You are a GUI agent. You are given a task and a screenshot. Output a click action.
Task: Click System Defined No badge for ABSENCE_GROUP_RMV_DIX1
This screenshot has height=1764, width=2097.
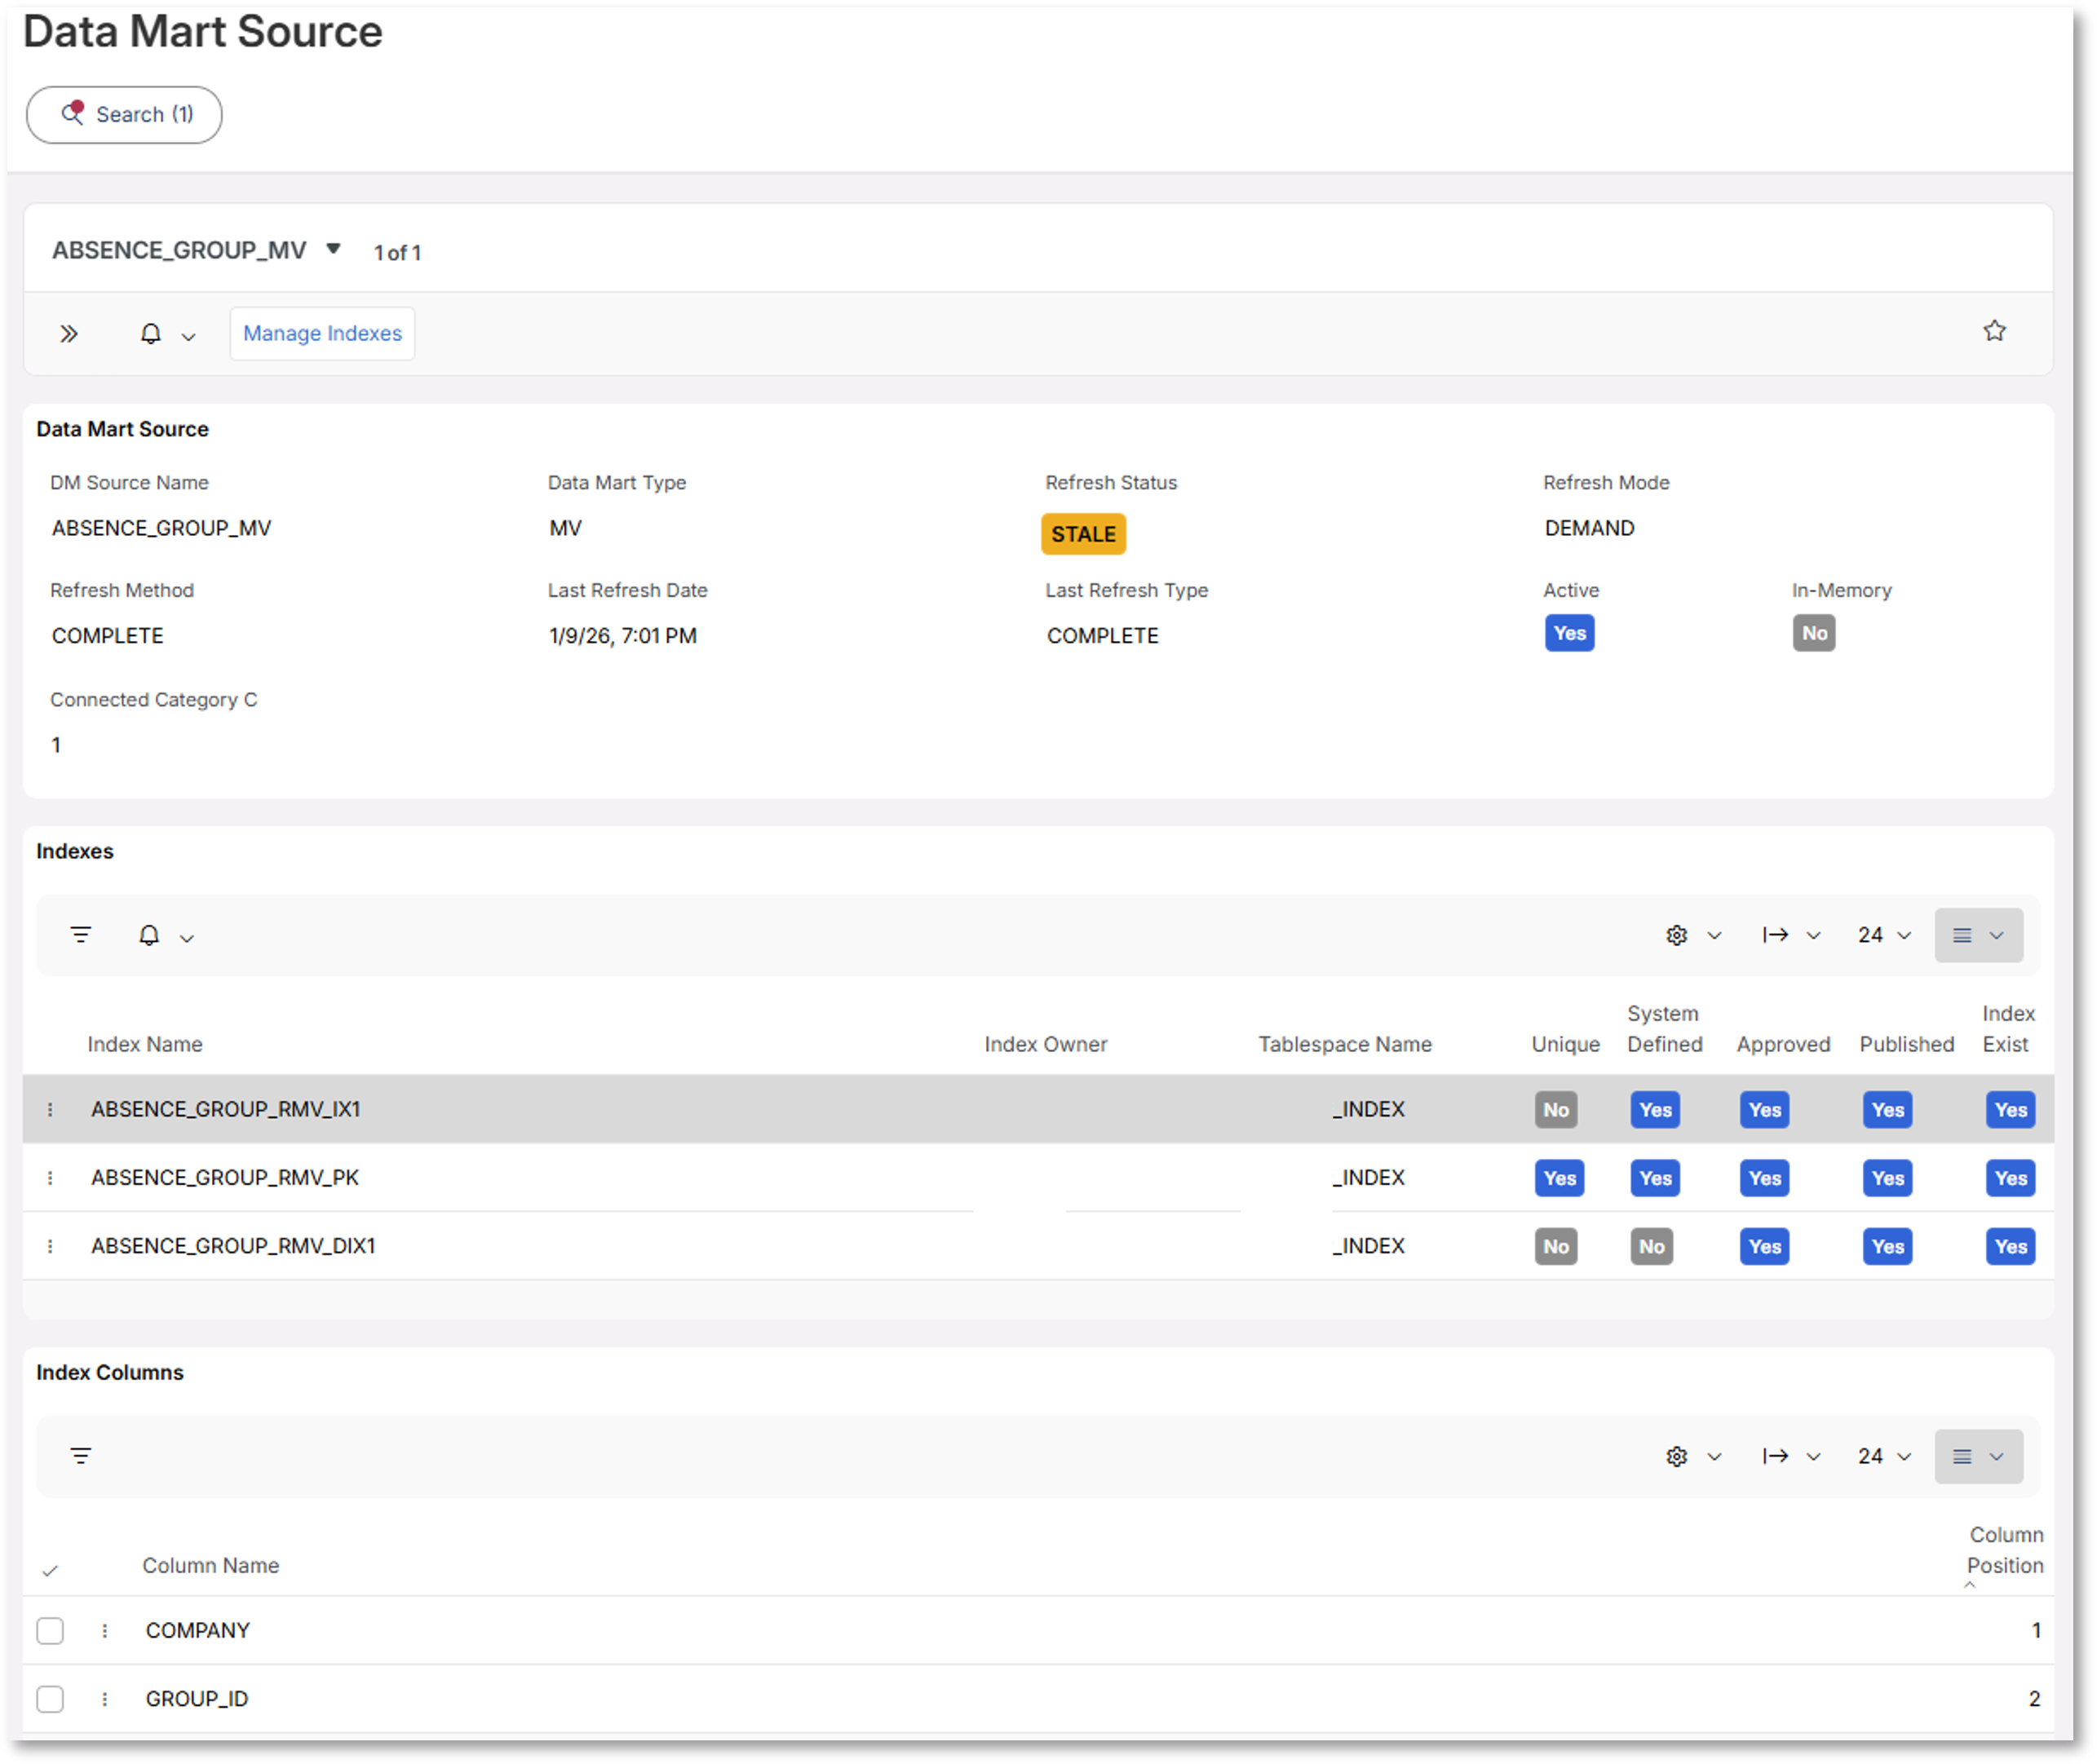pos(1651,1246)
